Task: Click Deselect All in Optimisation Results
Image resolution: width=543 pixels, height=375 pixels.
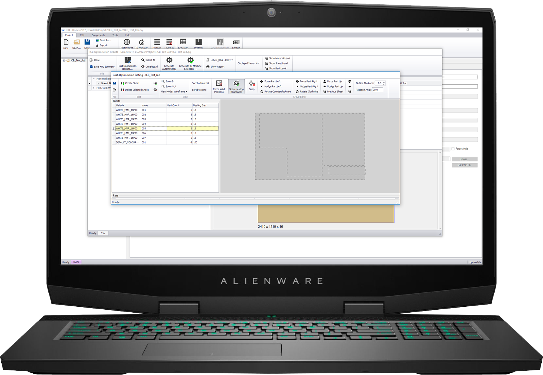Action: pos(149,67)
